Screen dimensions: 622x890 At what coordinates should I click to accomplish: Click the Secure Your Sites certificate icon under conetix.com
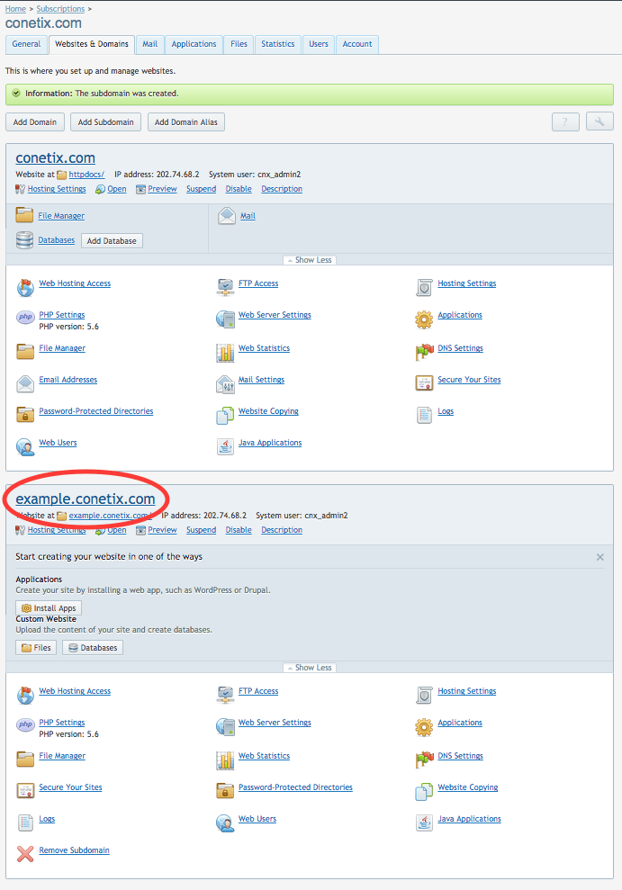[424, 383]
